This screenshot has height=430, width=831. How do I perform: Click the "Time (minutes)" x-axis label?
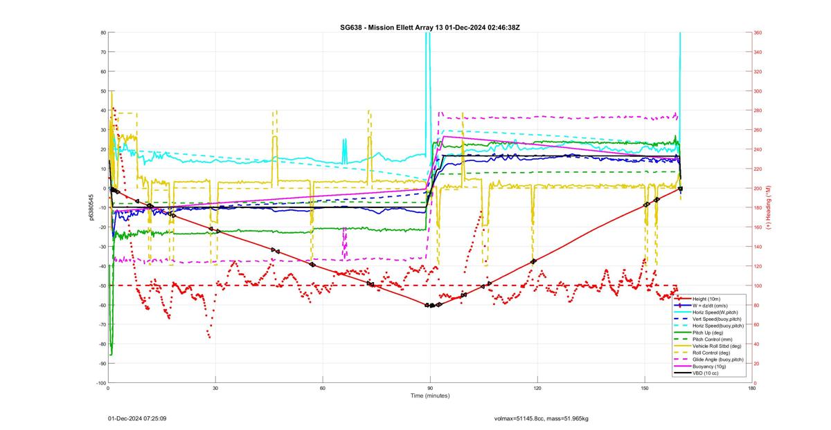pyautogui.click(x=429, y=395)
